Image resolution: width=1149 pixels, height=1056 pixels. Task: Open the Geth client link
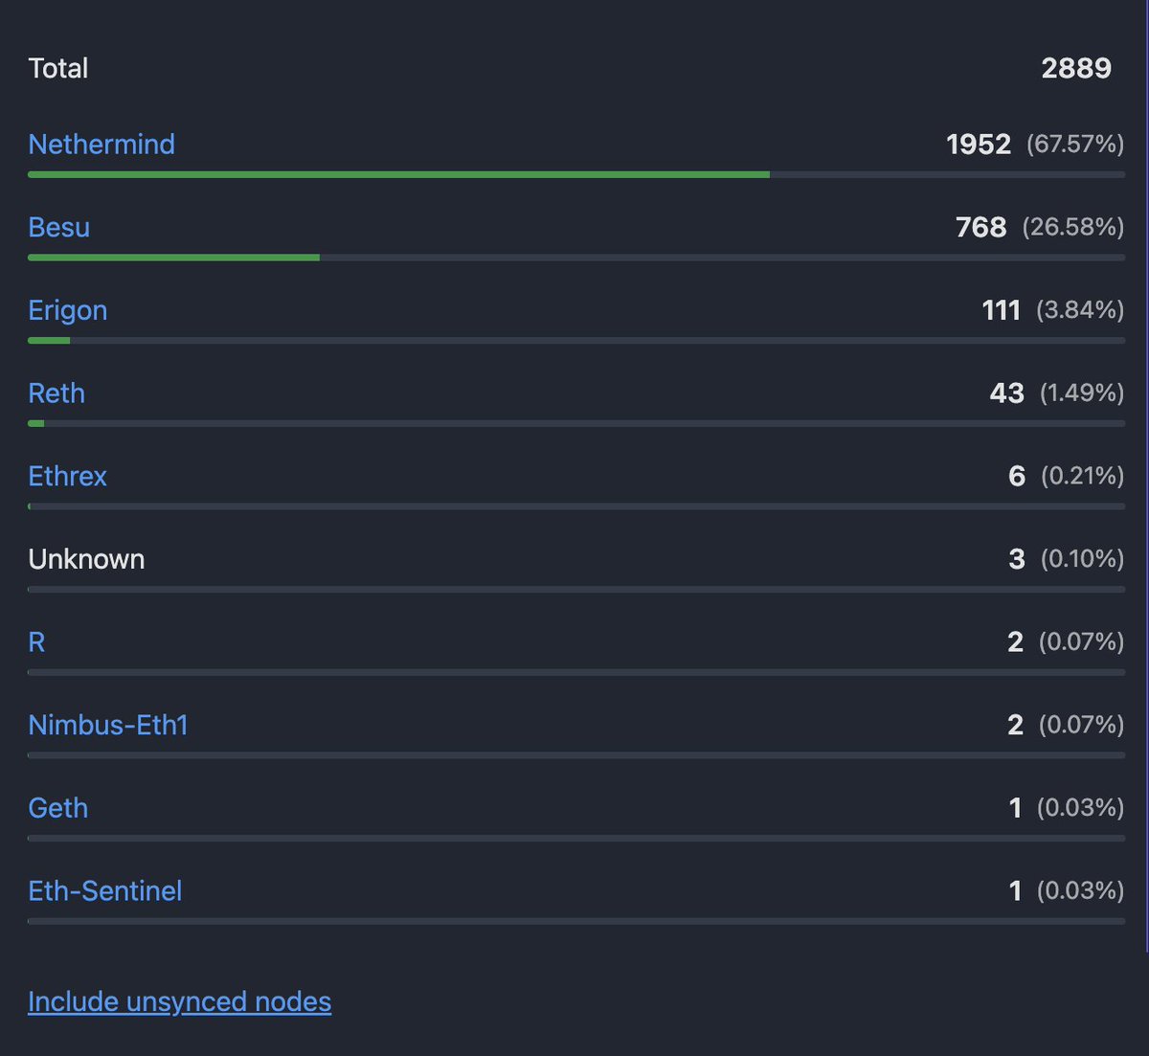(58, 808)
